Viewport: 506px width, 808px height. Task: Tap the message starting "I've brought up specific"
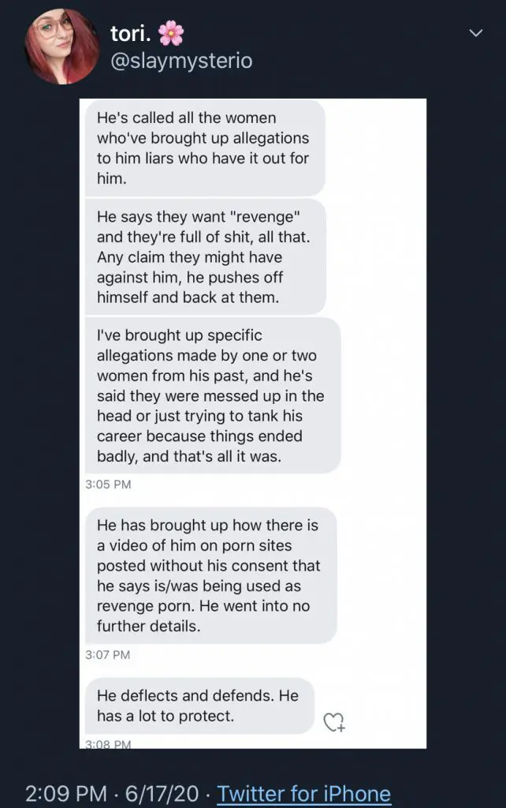coord(213,395)
